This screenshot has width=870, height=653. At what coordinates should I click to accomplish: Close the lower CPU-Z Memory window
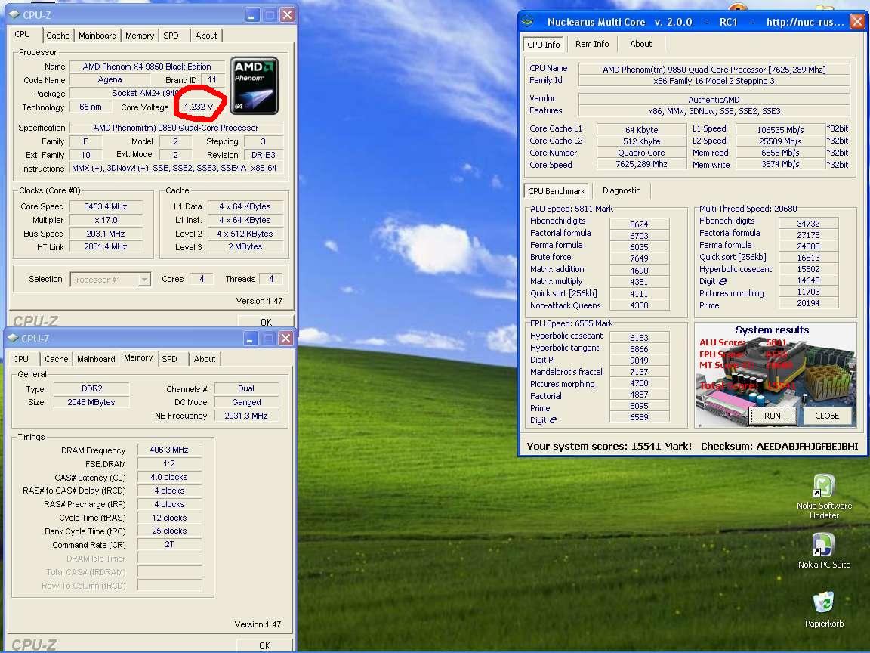pos(285,338)
